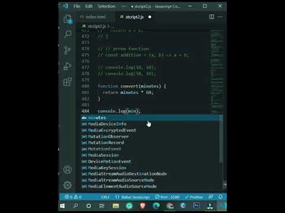Open the editor More Actions ellipsis

220,17
